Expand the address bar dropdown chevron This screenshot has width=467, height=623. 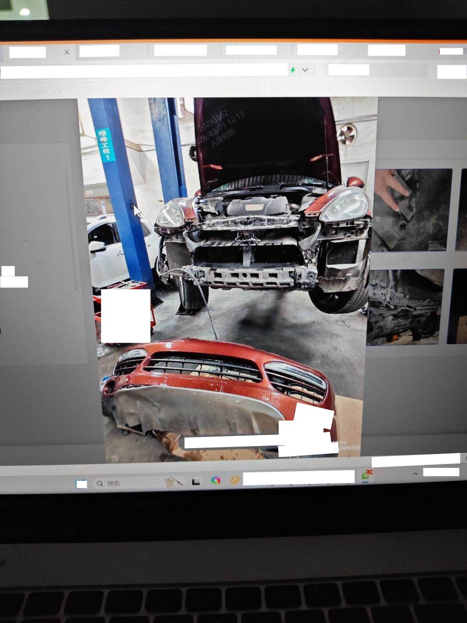pos(305,70)
